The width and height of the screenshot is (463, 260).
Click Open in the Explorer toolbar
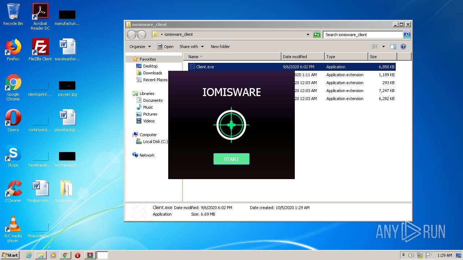[x=165, y=47]
